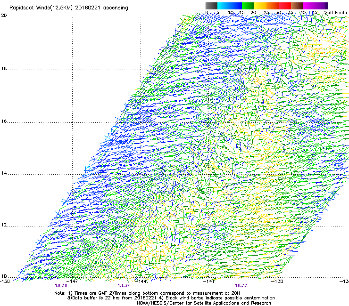Click the latitude label 12
This screenshot has width=349, height=306.
tap(4, 225)
